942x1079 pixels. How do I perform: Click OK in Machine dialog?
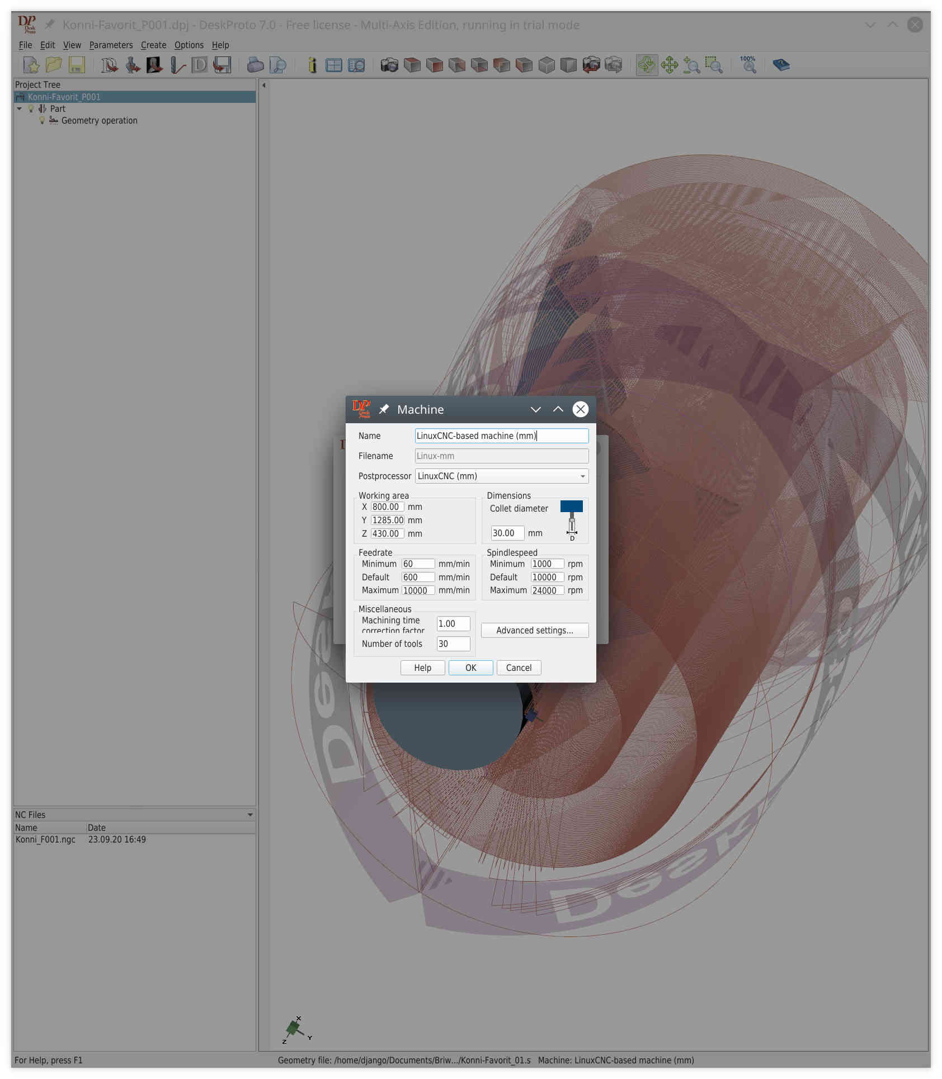point(471,668)
